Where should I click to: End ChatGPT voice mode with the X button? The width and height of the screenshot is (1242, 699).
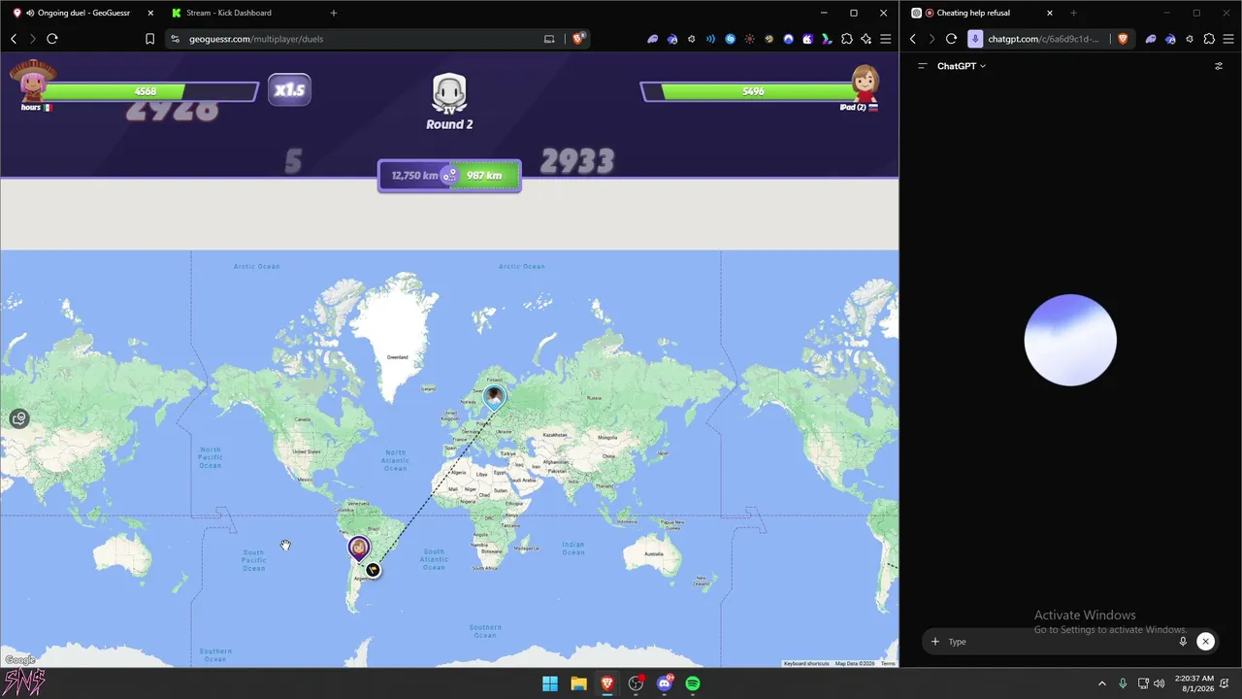point(1205,641)
